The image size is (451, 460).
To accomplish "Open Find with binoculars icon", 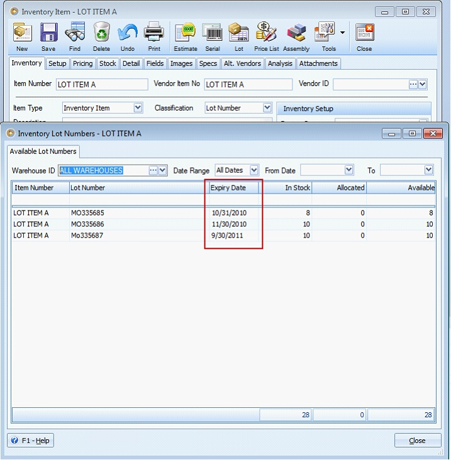I will [75, 36].
